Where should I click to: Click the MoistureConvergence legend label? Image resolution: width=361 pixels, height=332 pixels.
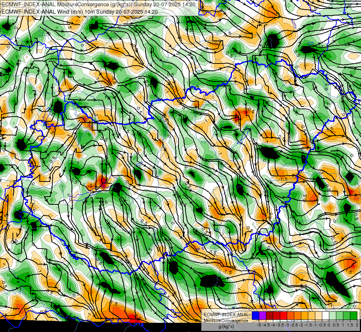[226, 321]
